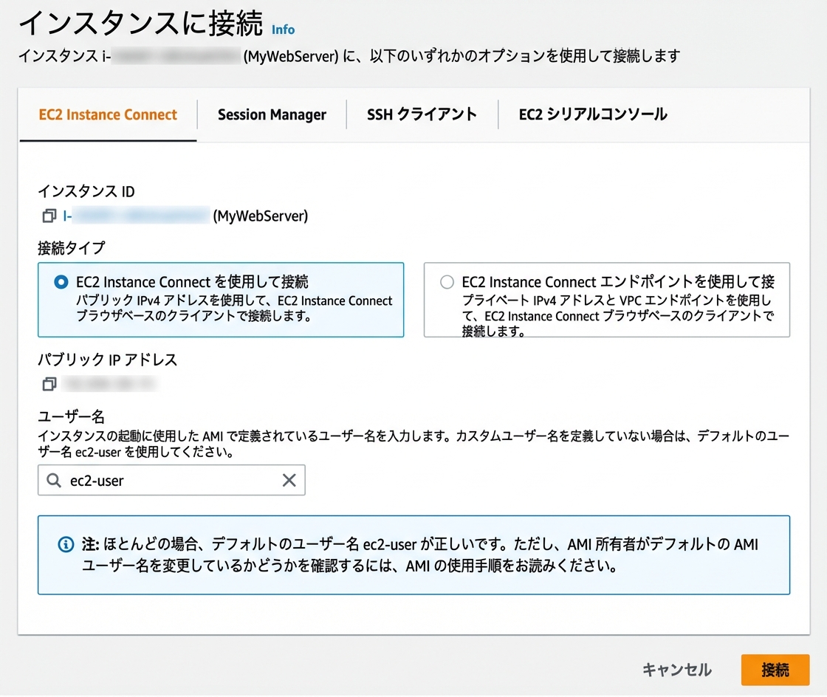The height and width of the screenshot is (697, 827).
Task: Open the blurred instance ID link
Action: pos(136,215)
